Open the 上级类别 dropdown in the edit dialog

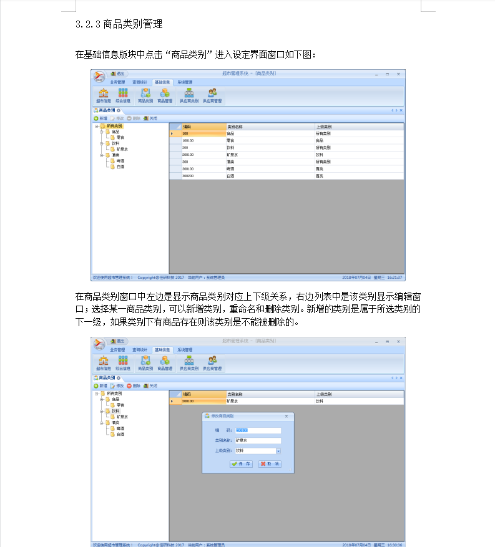click(278, 450)
